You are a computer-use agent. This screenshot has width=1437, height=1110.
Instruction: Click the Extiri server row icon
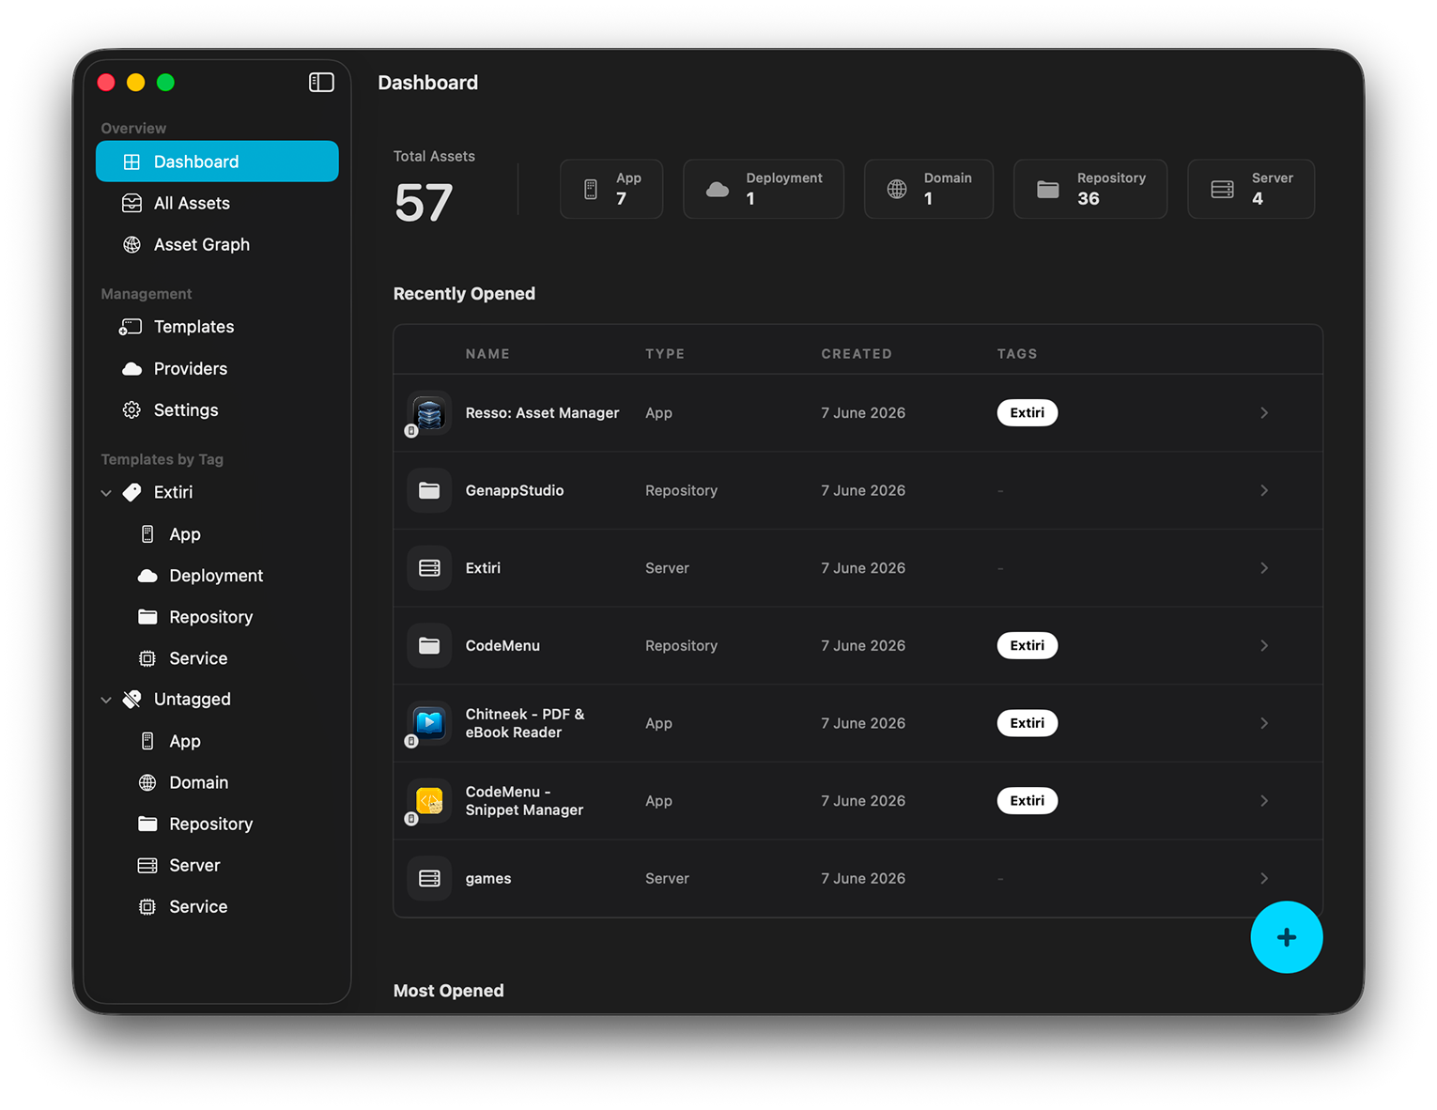tap(429, 568)
